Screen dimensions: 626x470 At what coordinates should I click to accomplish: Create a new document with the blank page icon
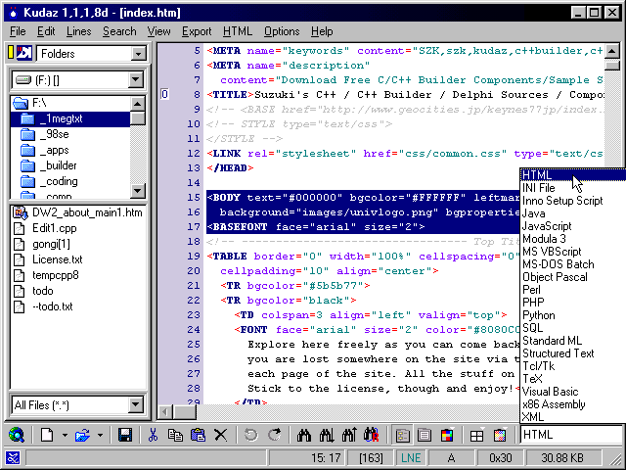47,435
